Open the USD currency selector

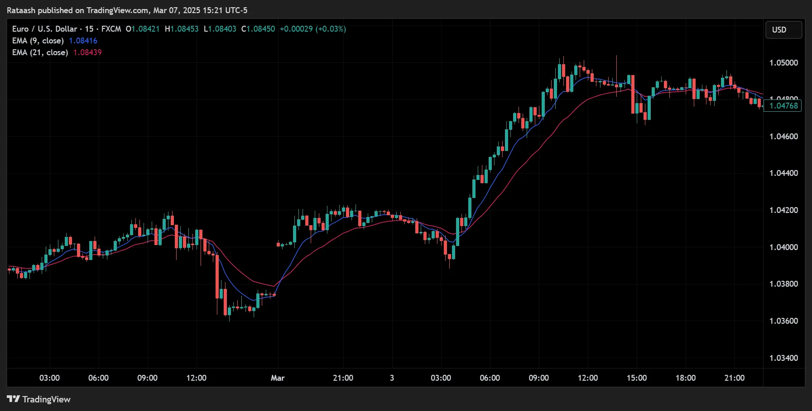(x=783, y=30)
